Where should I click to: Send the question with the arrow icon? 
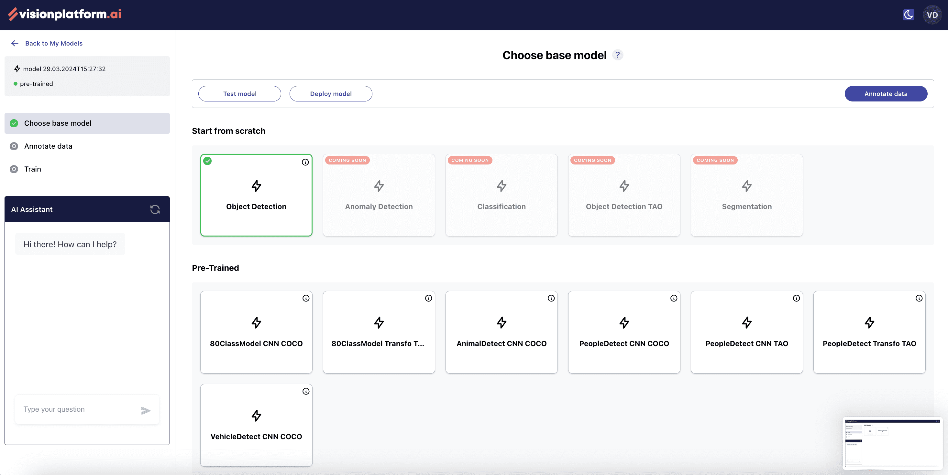click(146, 410)
